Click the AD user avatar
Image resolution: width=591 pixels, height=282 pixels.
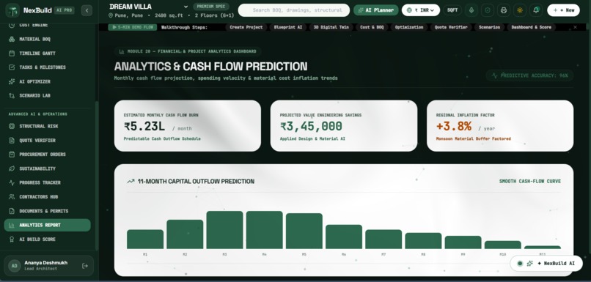click(15, 266)
